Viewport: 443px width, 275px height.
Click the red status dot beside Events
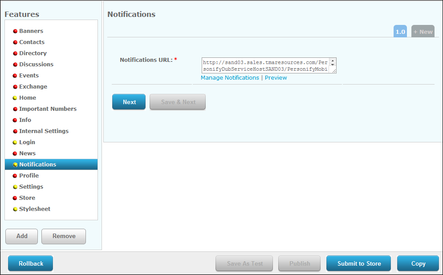point(15,76)
